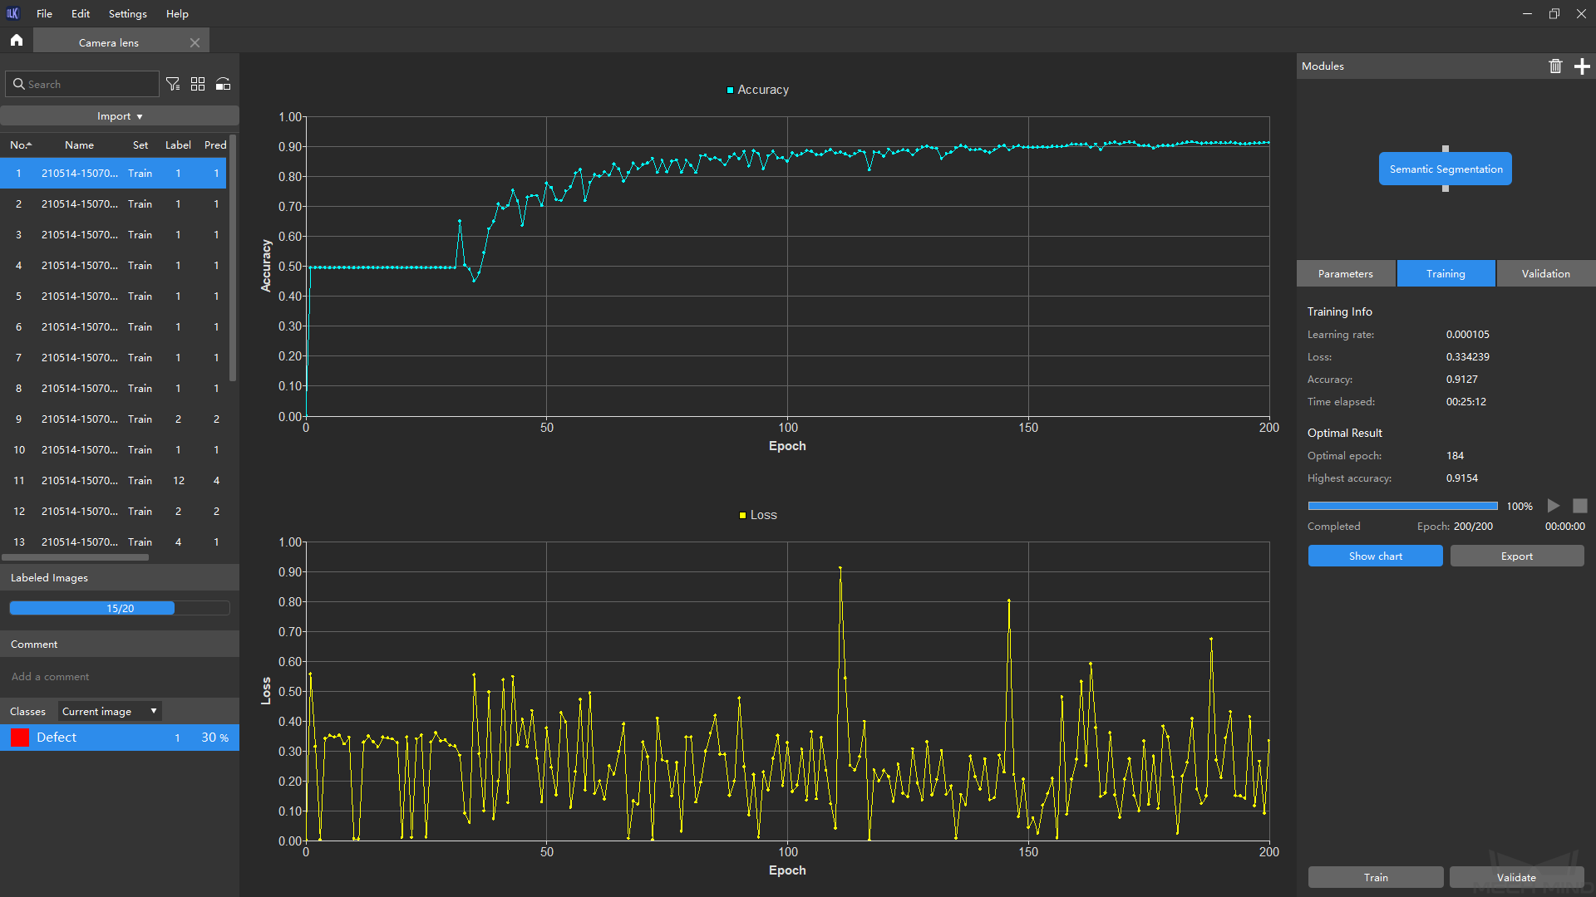Viewport: 1596px width, 897px height.
Task: Click the Show chart button
Action: pos(1375,556)
